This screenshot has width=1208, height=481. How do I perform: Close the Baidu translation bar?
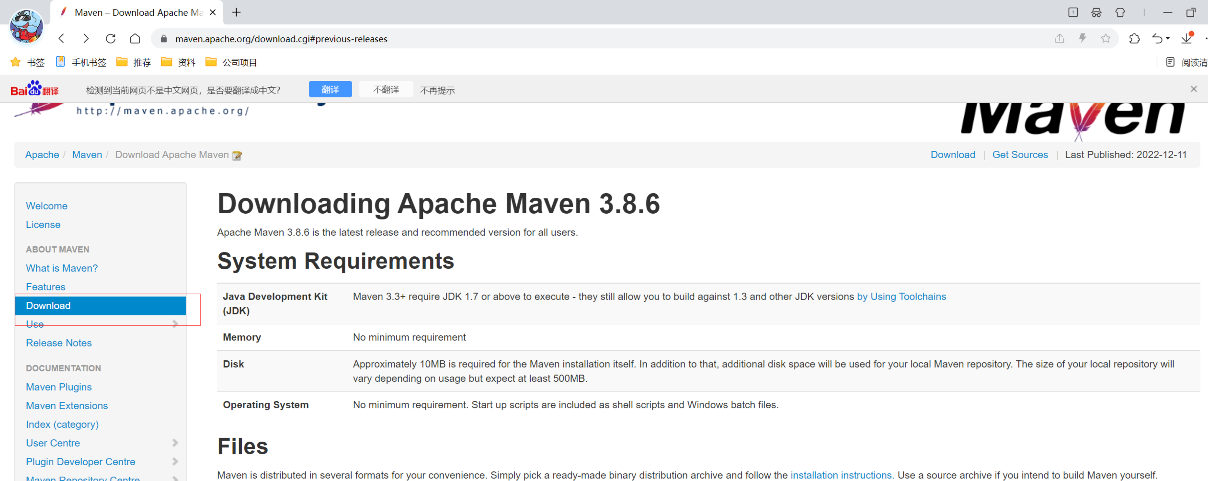[1193, 89]
